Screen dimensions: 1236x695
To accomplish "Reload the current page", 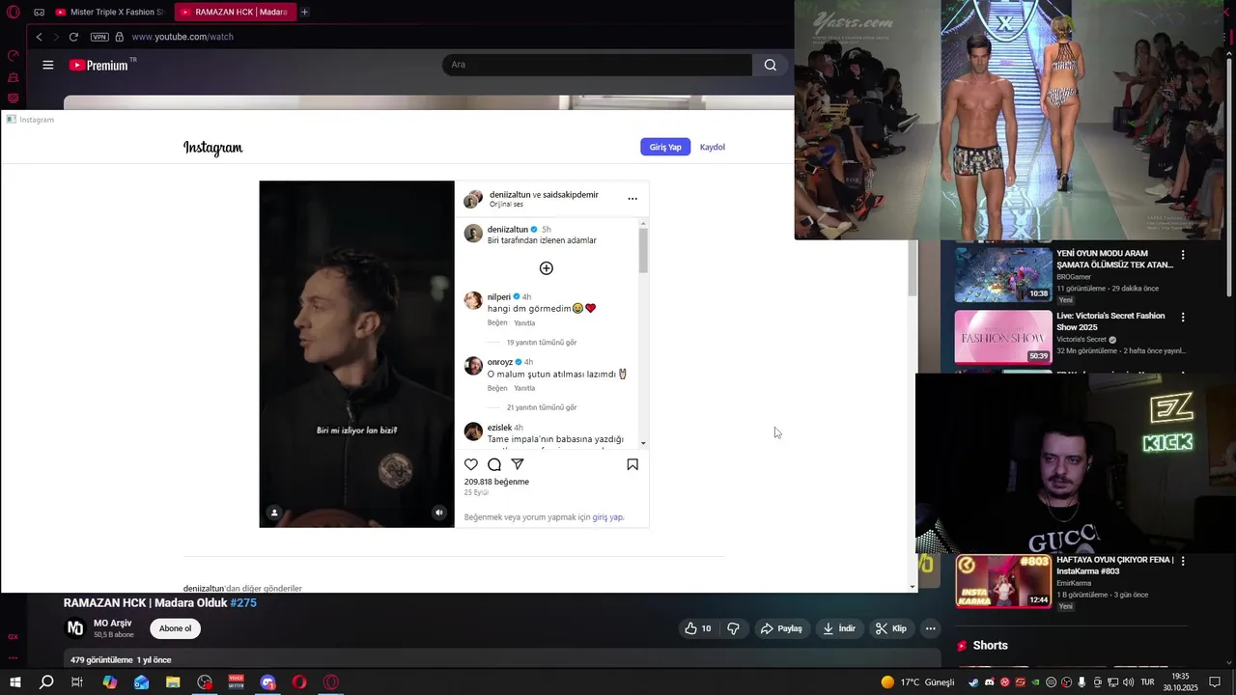I will point(73,37).
